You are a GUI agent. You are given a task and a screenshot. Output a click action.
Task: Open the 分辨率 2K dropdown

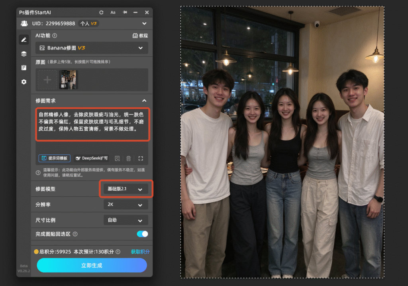pos(126,205)
